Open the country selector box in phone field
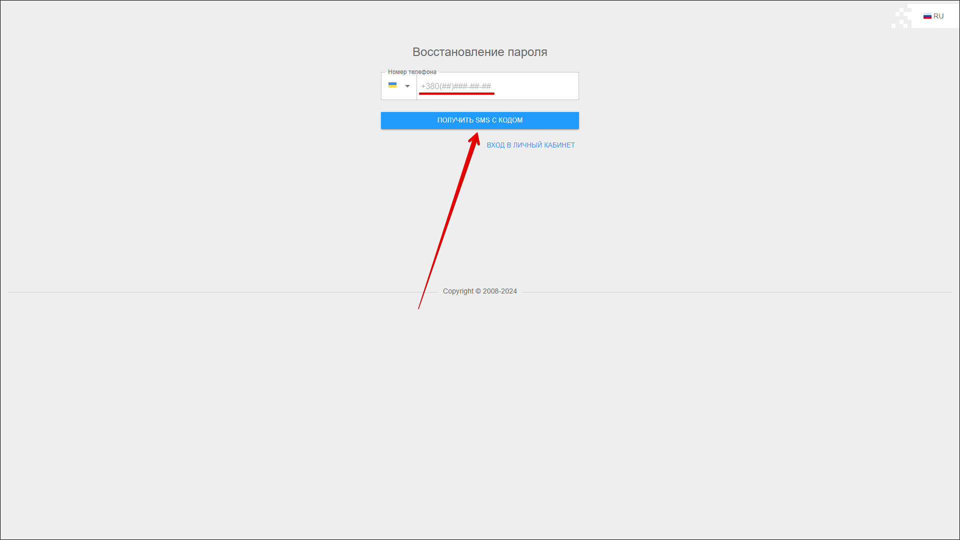 coord(399,86)
